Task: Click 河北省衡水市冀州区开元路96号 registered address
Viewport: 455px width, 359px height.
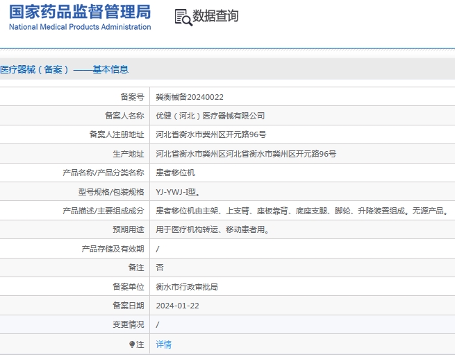Action: point(211,134)
